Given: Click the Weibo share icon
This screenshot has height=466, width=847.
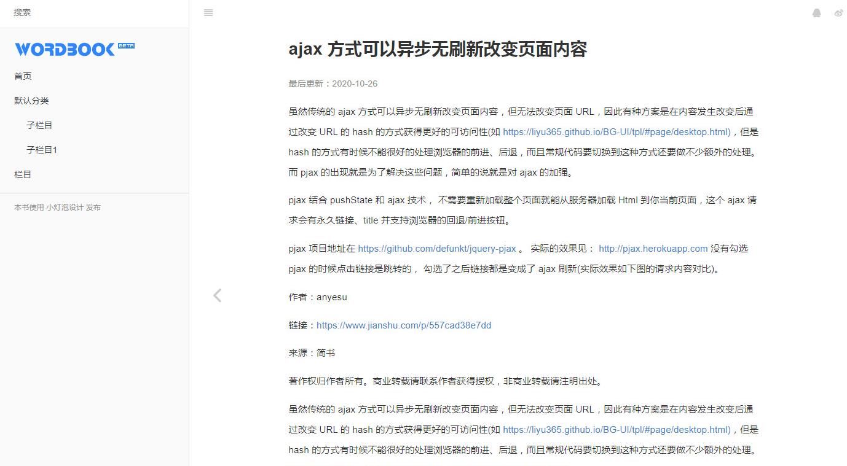Looking at the screenshot, I should point(838,13).
